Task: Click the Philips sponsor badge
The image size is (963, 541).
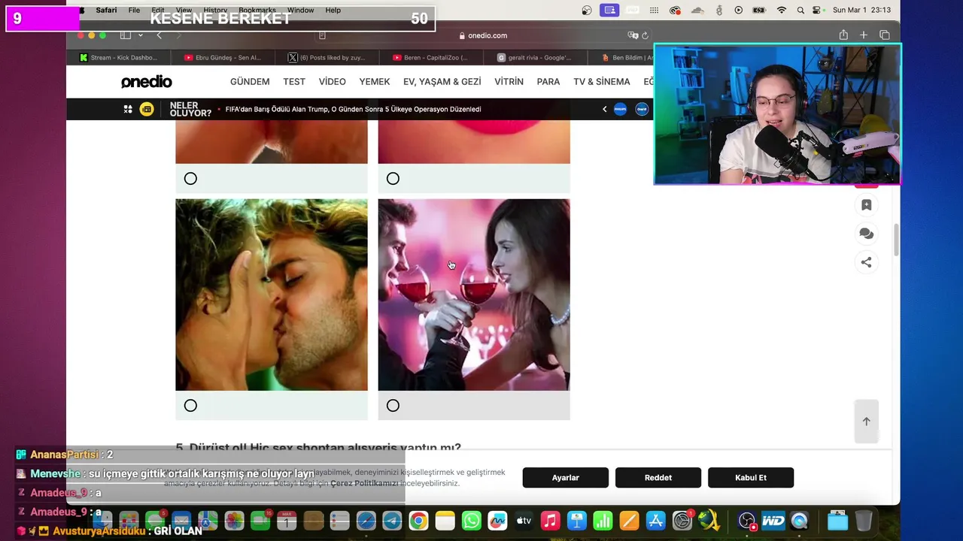Action: coord(621,109)
